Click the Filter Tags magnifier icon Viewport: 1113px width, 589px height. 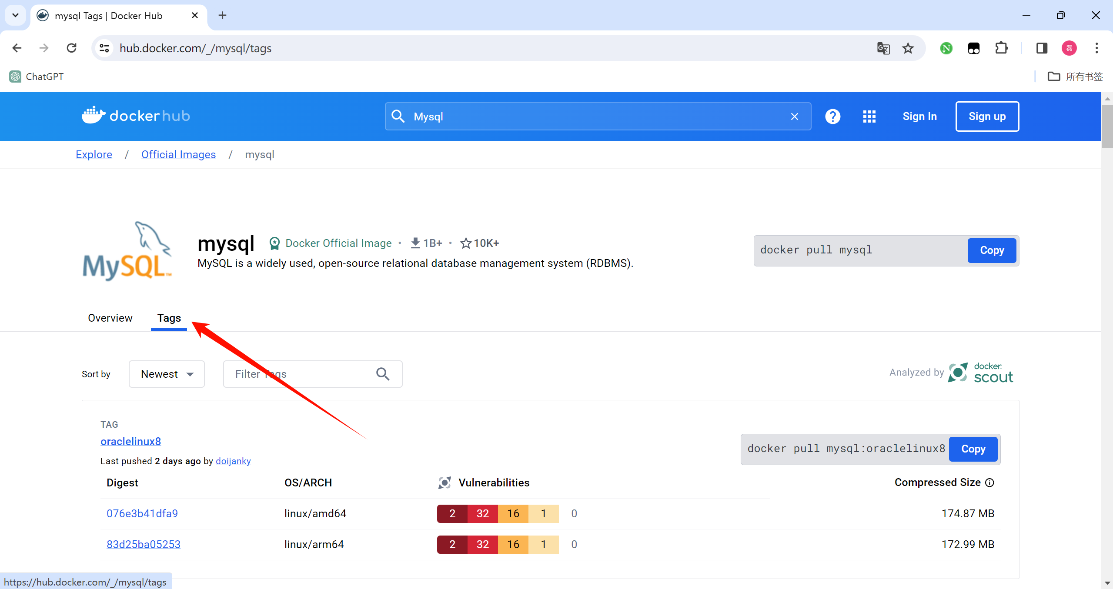tap(383, 374)
